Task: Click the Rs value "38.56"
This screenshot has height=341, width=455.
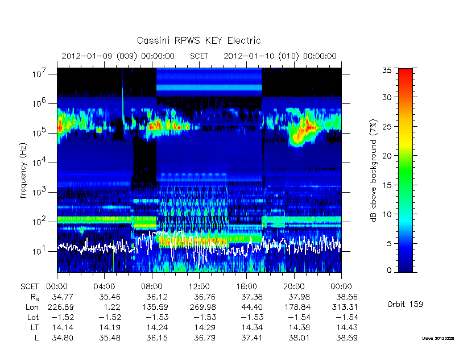Action: (347, 297)
